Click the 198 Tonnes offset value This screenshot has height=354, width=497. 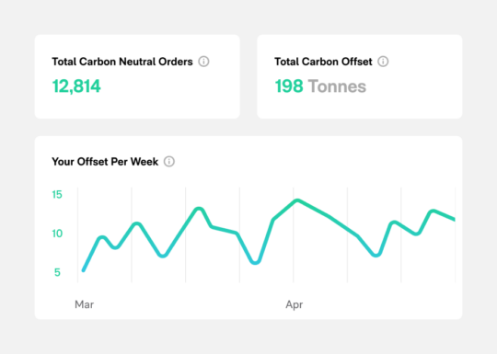coord(320,86)
